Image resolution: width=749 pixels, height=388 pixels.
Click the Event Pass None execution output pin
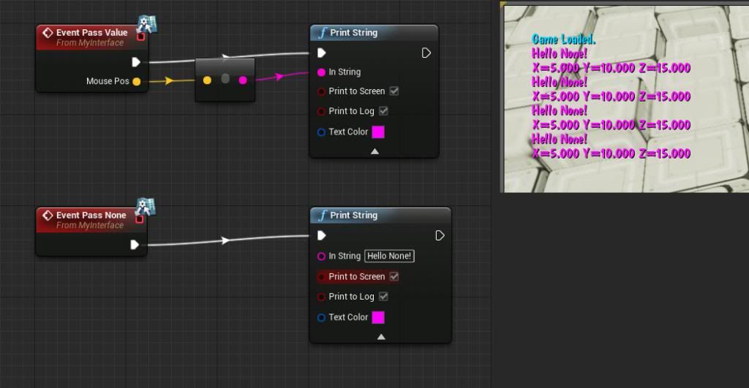tap(135, 245)
